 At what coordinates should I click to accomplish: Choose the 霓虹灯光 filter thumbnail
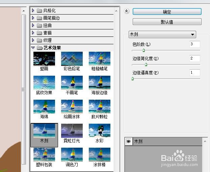pyautogui.click(x=72, y=131)
